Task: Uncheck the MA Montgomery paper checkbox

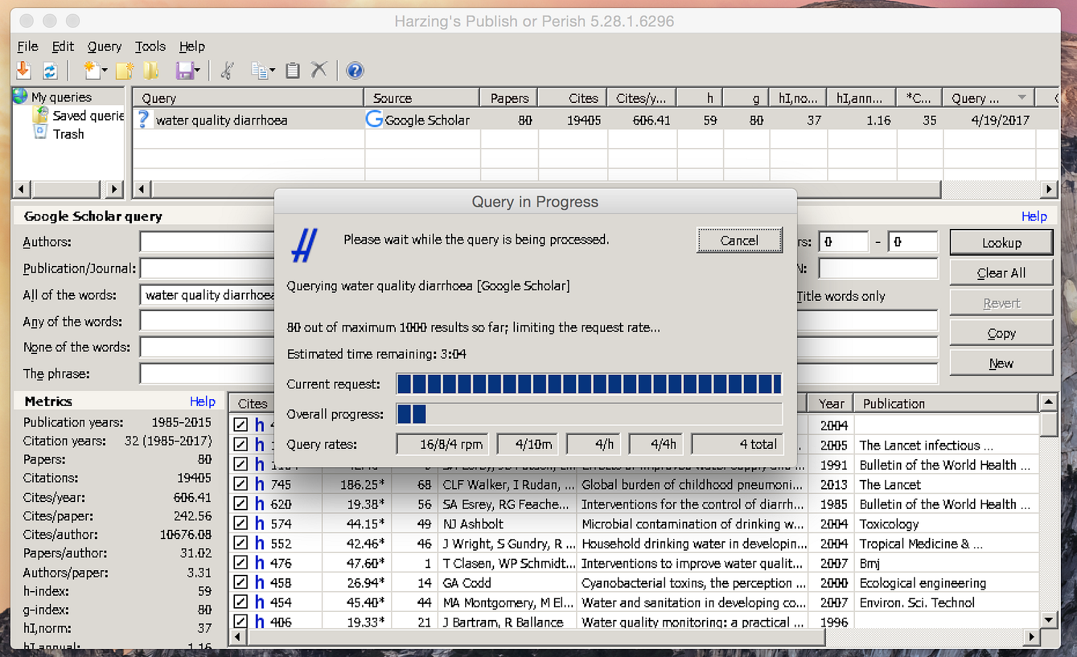Action: [x=240, y=602]
